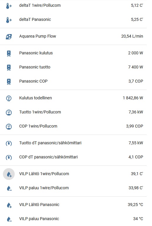The image size is (152, 226).
Task: Click the 3,7 COP value
Action: click(x=136, y=81)
